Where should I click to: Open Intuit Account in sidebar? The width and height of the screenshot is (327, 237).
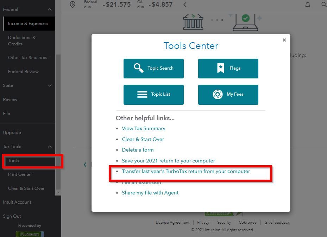[17, 202]
